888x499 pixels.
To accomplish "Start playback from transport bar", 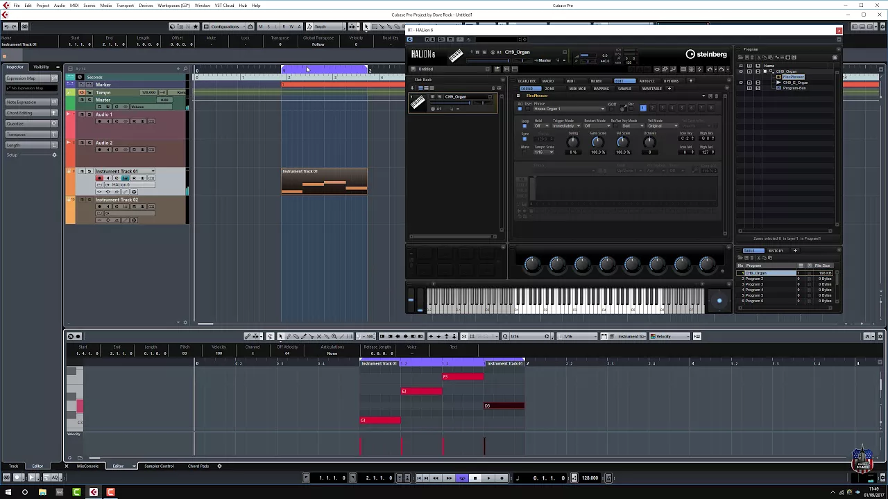I will tap(488, 478).
